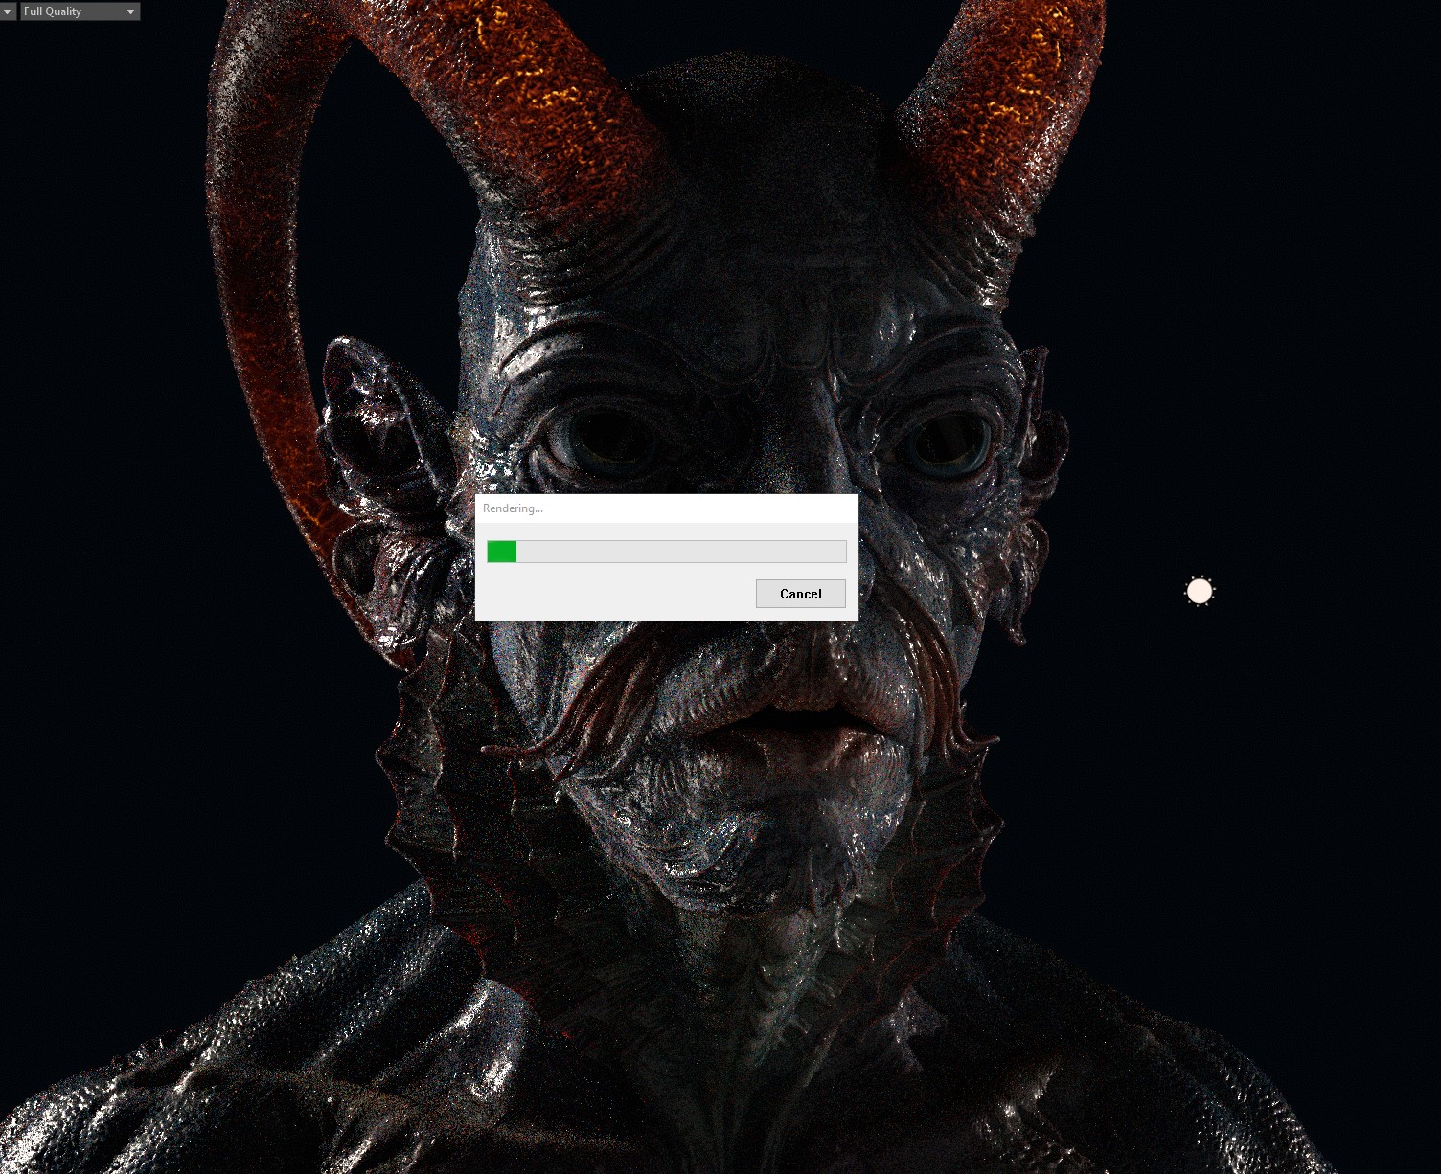1441x1174 pixels.
Task: Click the empty gray progress bar track
Action: (680, 552)
